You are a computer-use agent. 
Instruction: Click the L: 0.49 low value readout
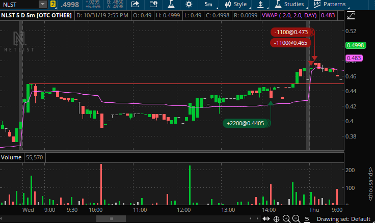193,16
